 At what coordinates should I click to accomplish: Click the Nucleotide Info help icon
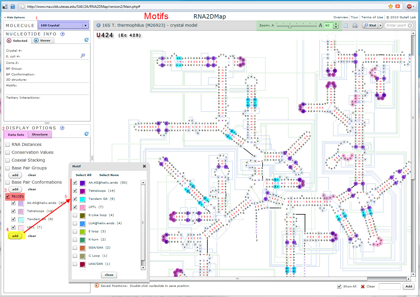[x=62, y=34]
